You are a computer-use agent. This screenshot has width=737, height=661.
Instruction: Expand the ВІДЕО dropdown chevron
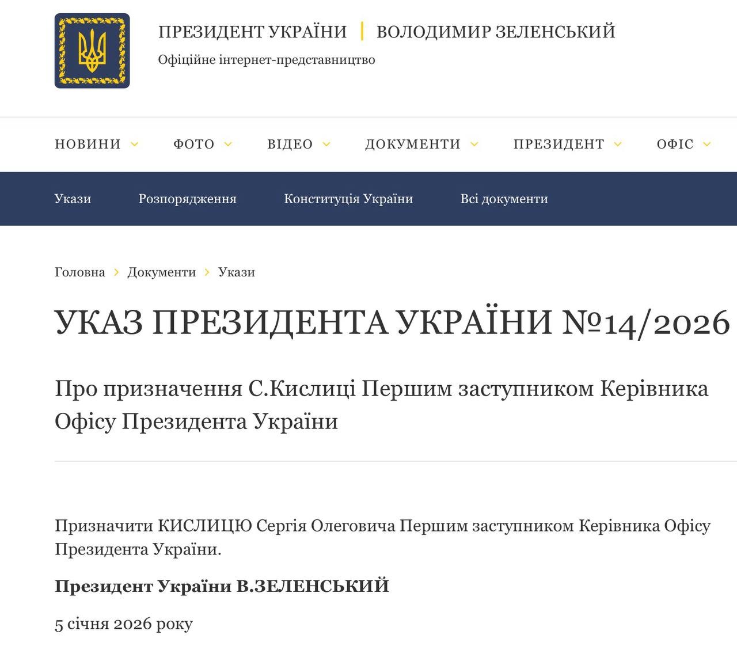click(x=326, y=144)
